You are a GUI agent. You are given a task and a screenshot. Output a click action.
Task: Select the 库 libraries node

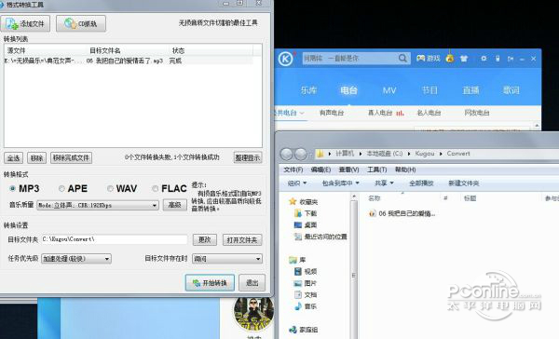point(297,260)
